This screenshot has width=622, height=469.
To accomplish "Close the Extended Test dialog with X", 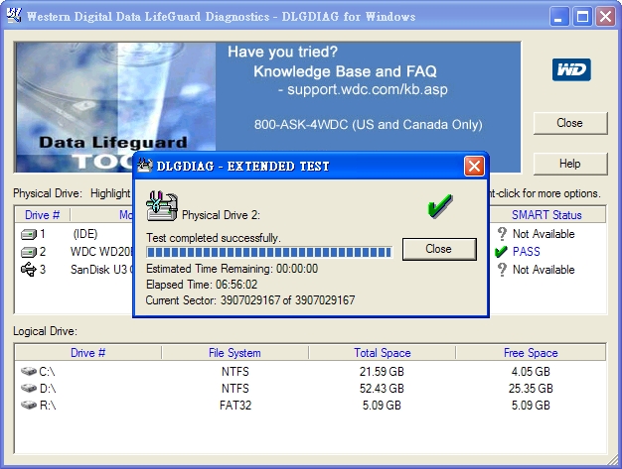I will (474, 166).
